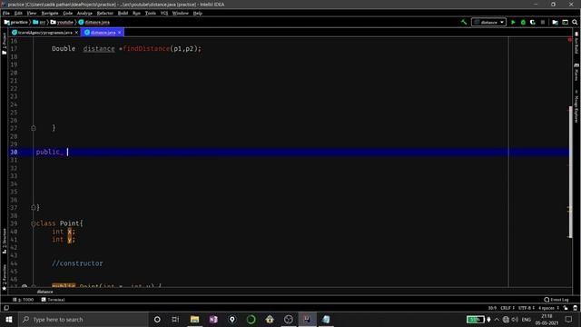This screenshot has height=327, width=581.
Task: Open Project Structure icon
Action: coord(555,22)
